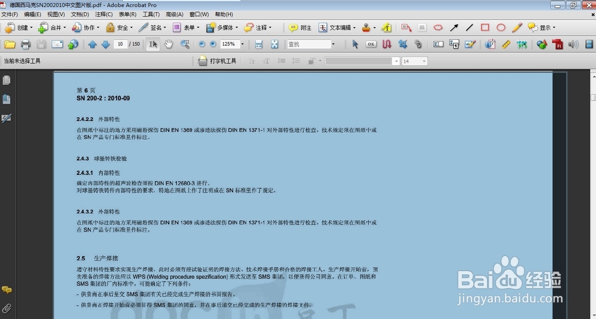Select the pencil drawing tool
Viewport: 596px width, 319px height.
click(x=517, y=28)
